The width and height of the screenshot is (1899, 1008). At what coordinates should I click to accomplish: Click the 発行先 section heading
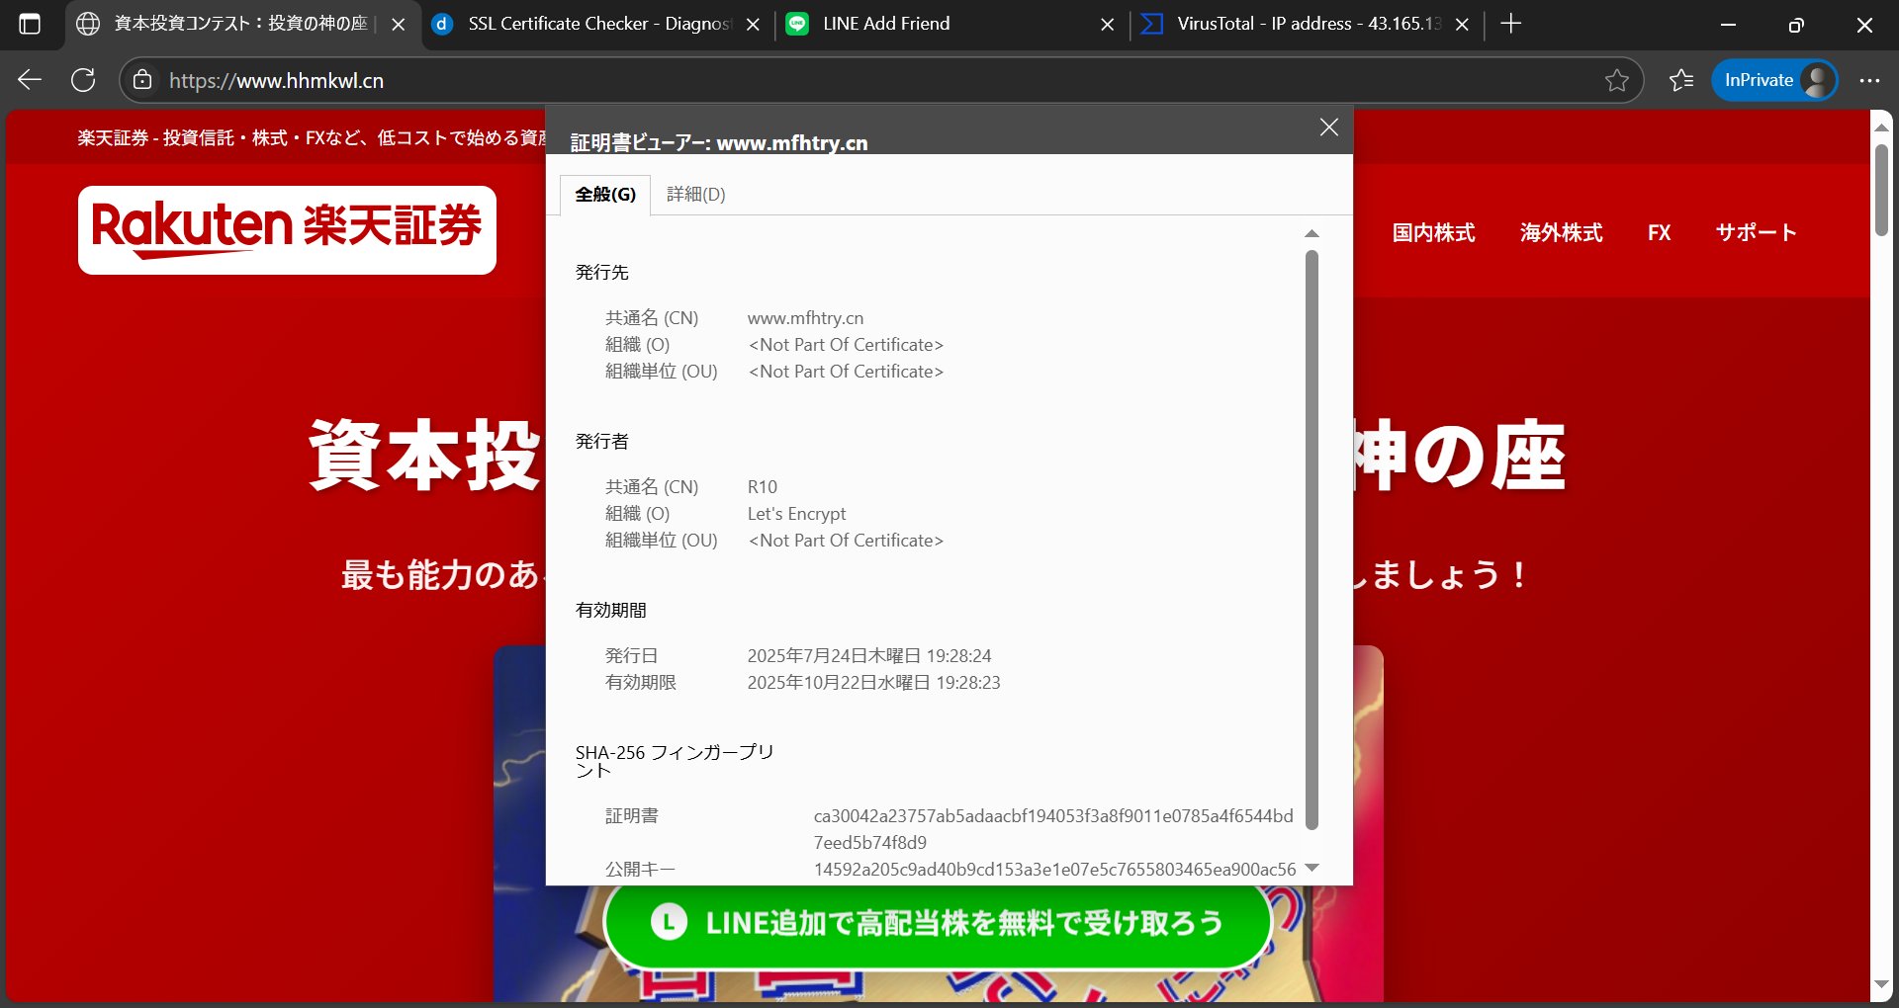click(601, 273)
